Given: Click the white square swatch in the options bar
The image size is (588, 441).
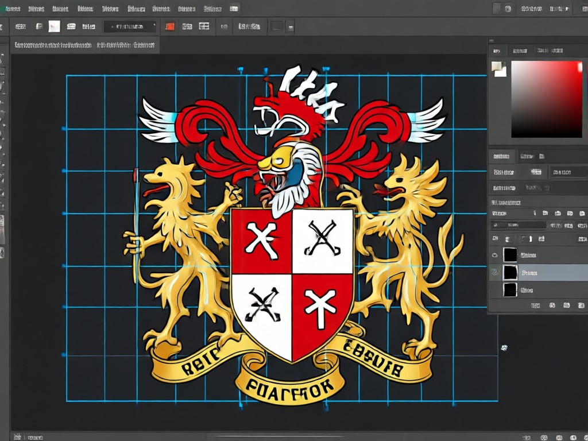Looking at the screenshot, I should click(x=55, y=26).
